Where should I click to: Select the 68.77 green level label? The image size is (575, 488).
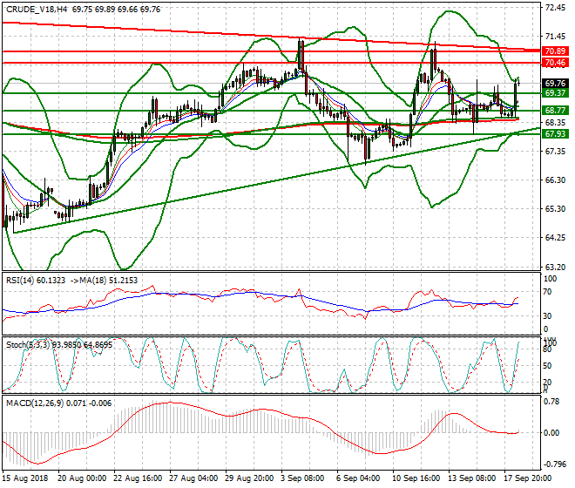555,111
